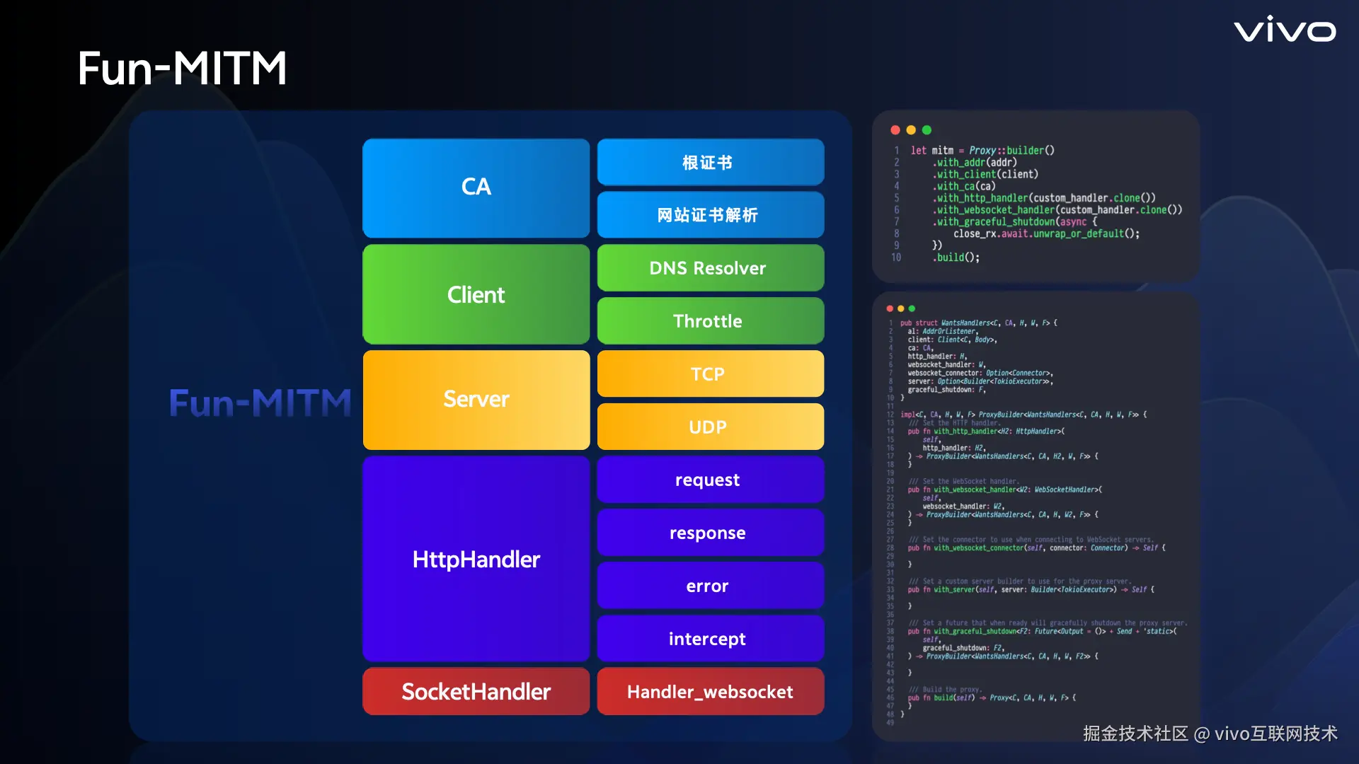Click the vivo logo
This screenshot has height=764, width=1359.
[1285, 30]
